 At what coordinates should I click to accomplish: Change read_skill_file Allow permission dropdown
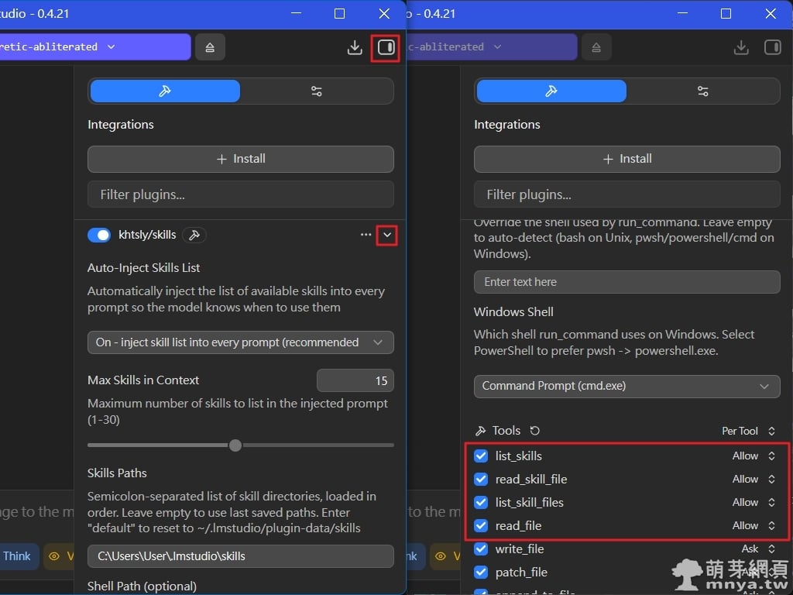pyautogui.click(x=754, y=479)
